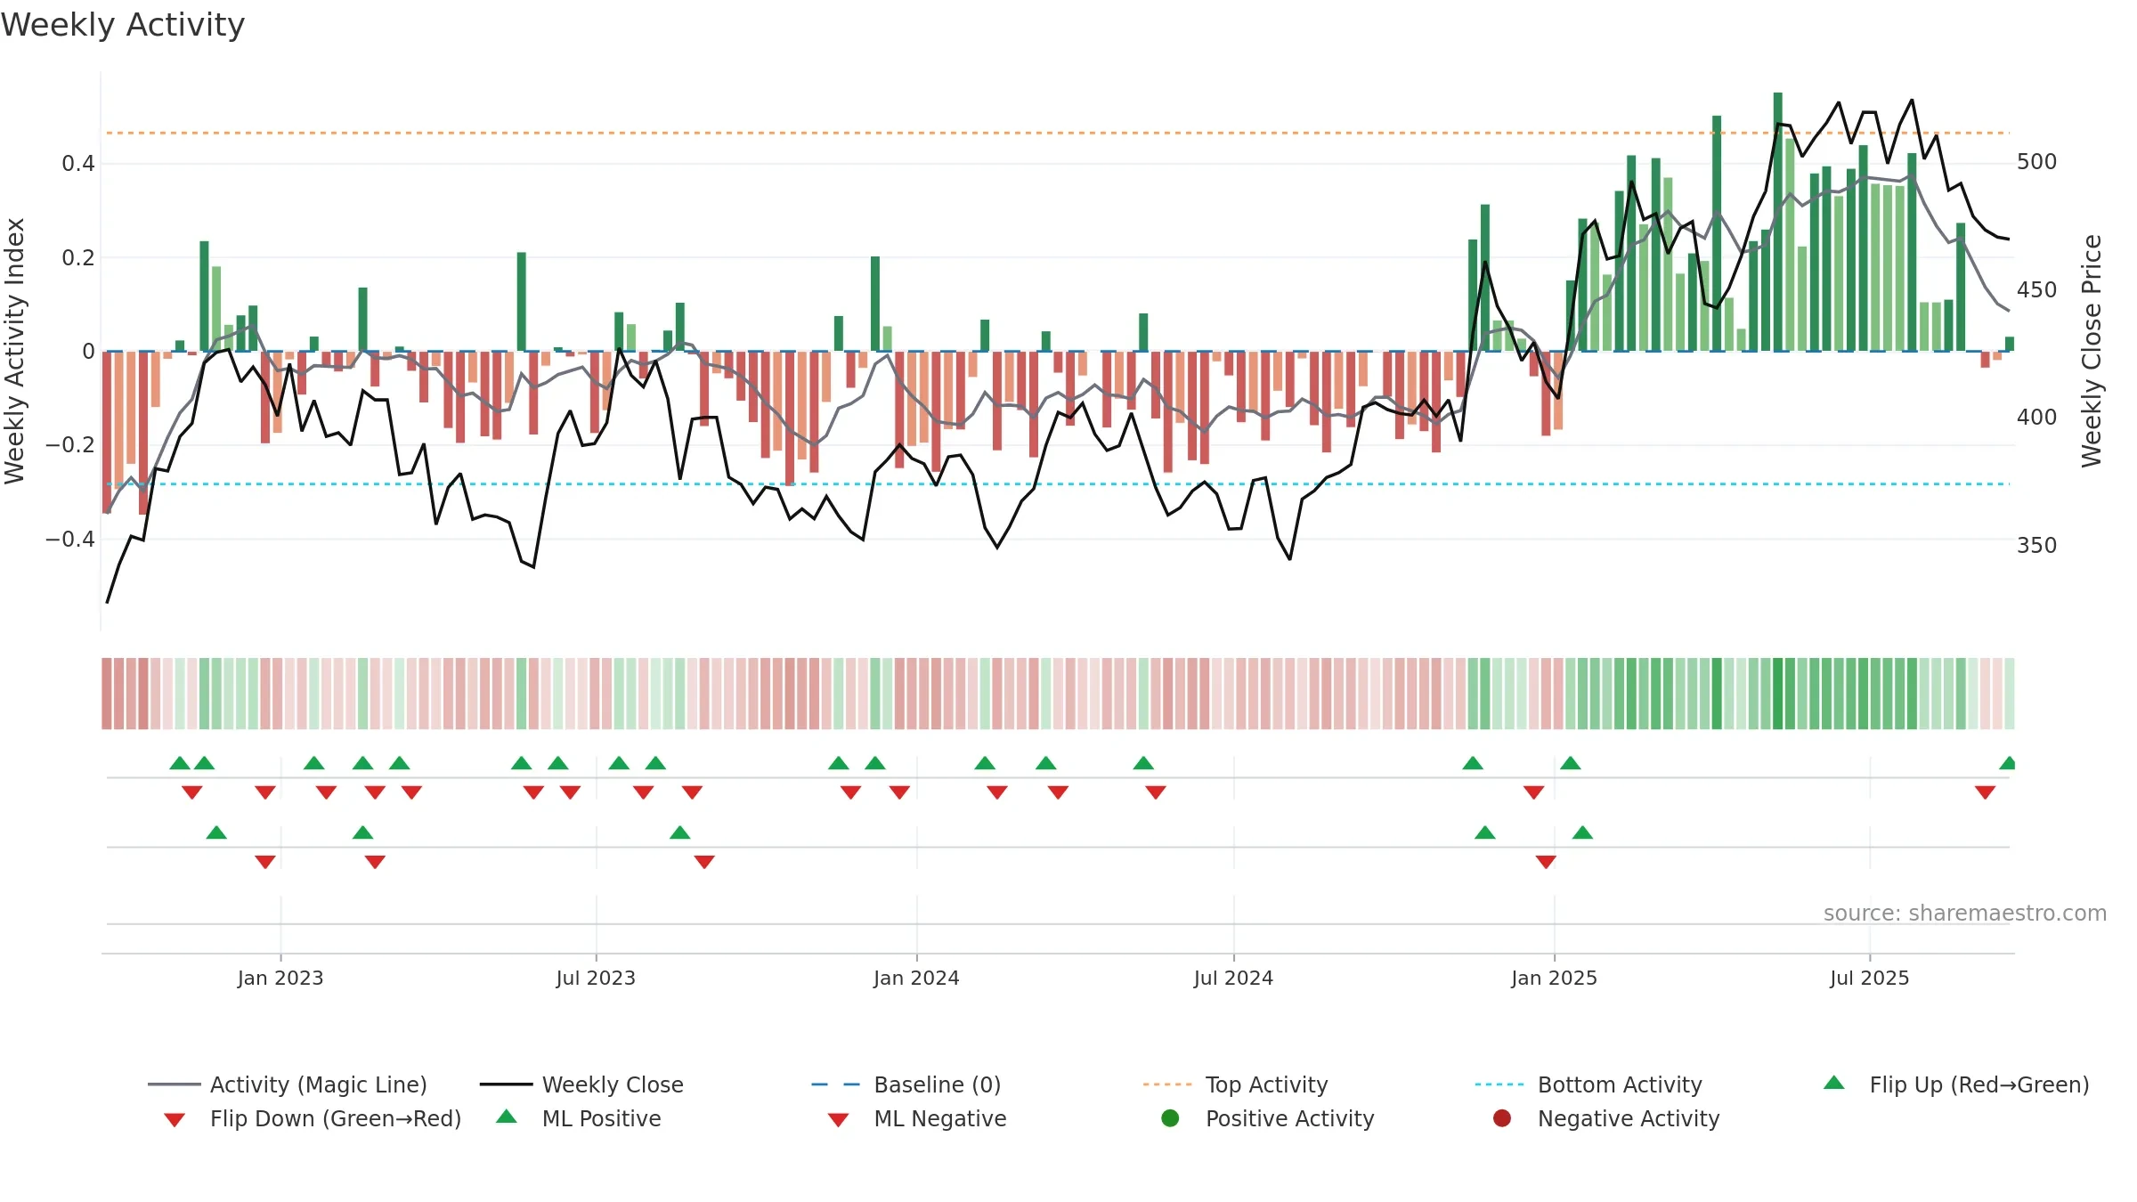Click the 0.2 left-axis tick label
Image resolution: width=2137 pixels, height=1202 pixels.
pos(78,257)
